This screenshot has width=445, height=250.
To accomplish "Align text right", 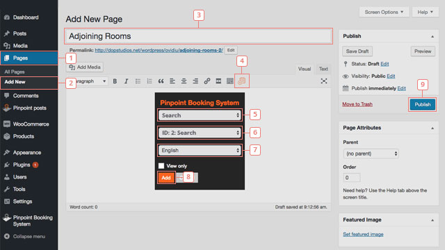I will click(195, 81).
